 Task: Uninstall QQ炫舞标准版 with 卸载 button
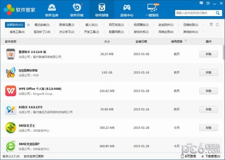click(x=208, y=72)
